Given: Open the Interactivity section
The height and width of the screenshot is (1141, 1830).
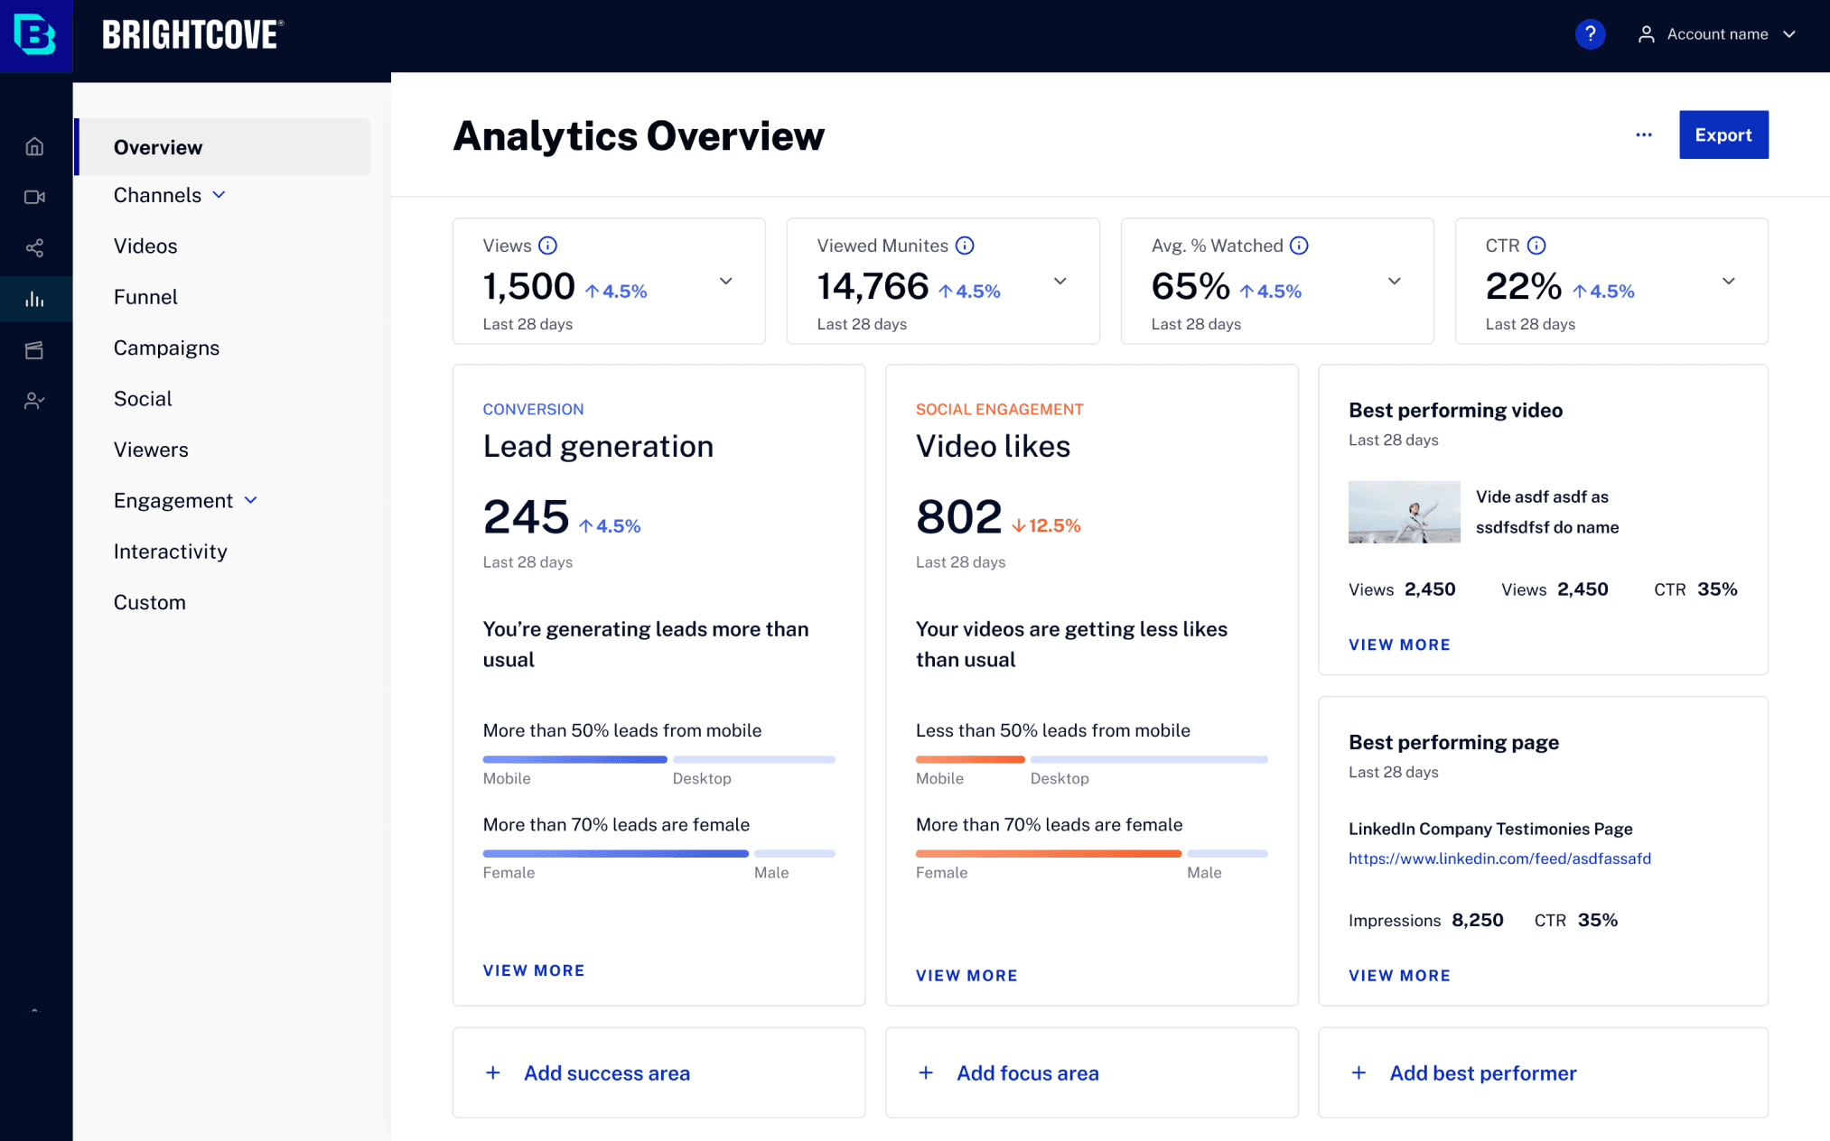Looking at the screenshot, I should tap(170, 552).
